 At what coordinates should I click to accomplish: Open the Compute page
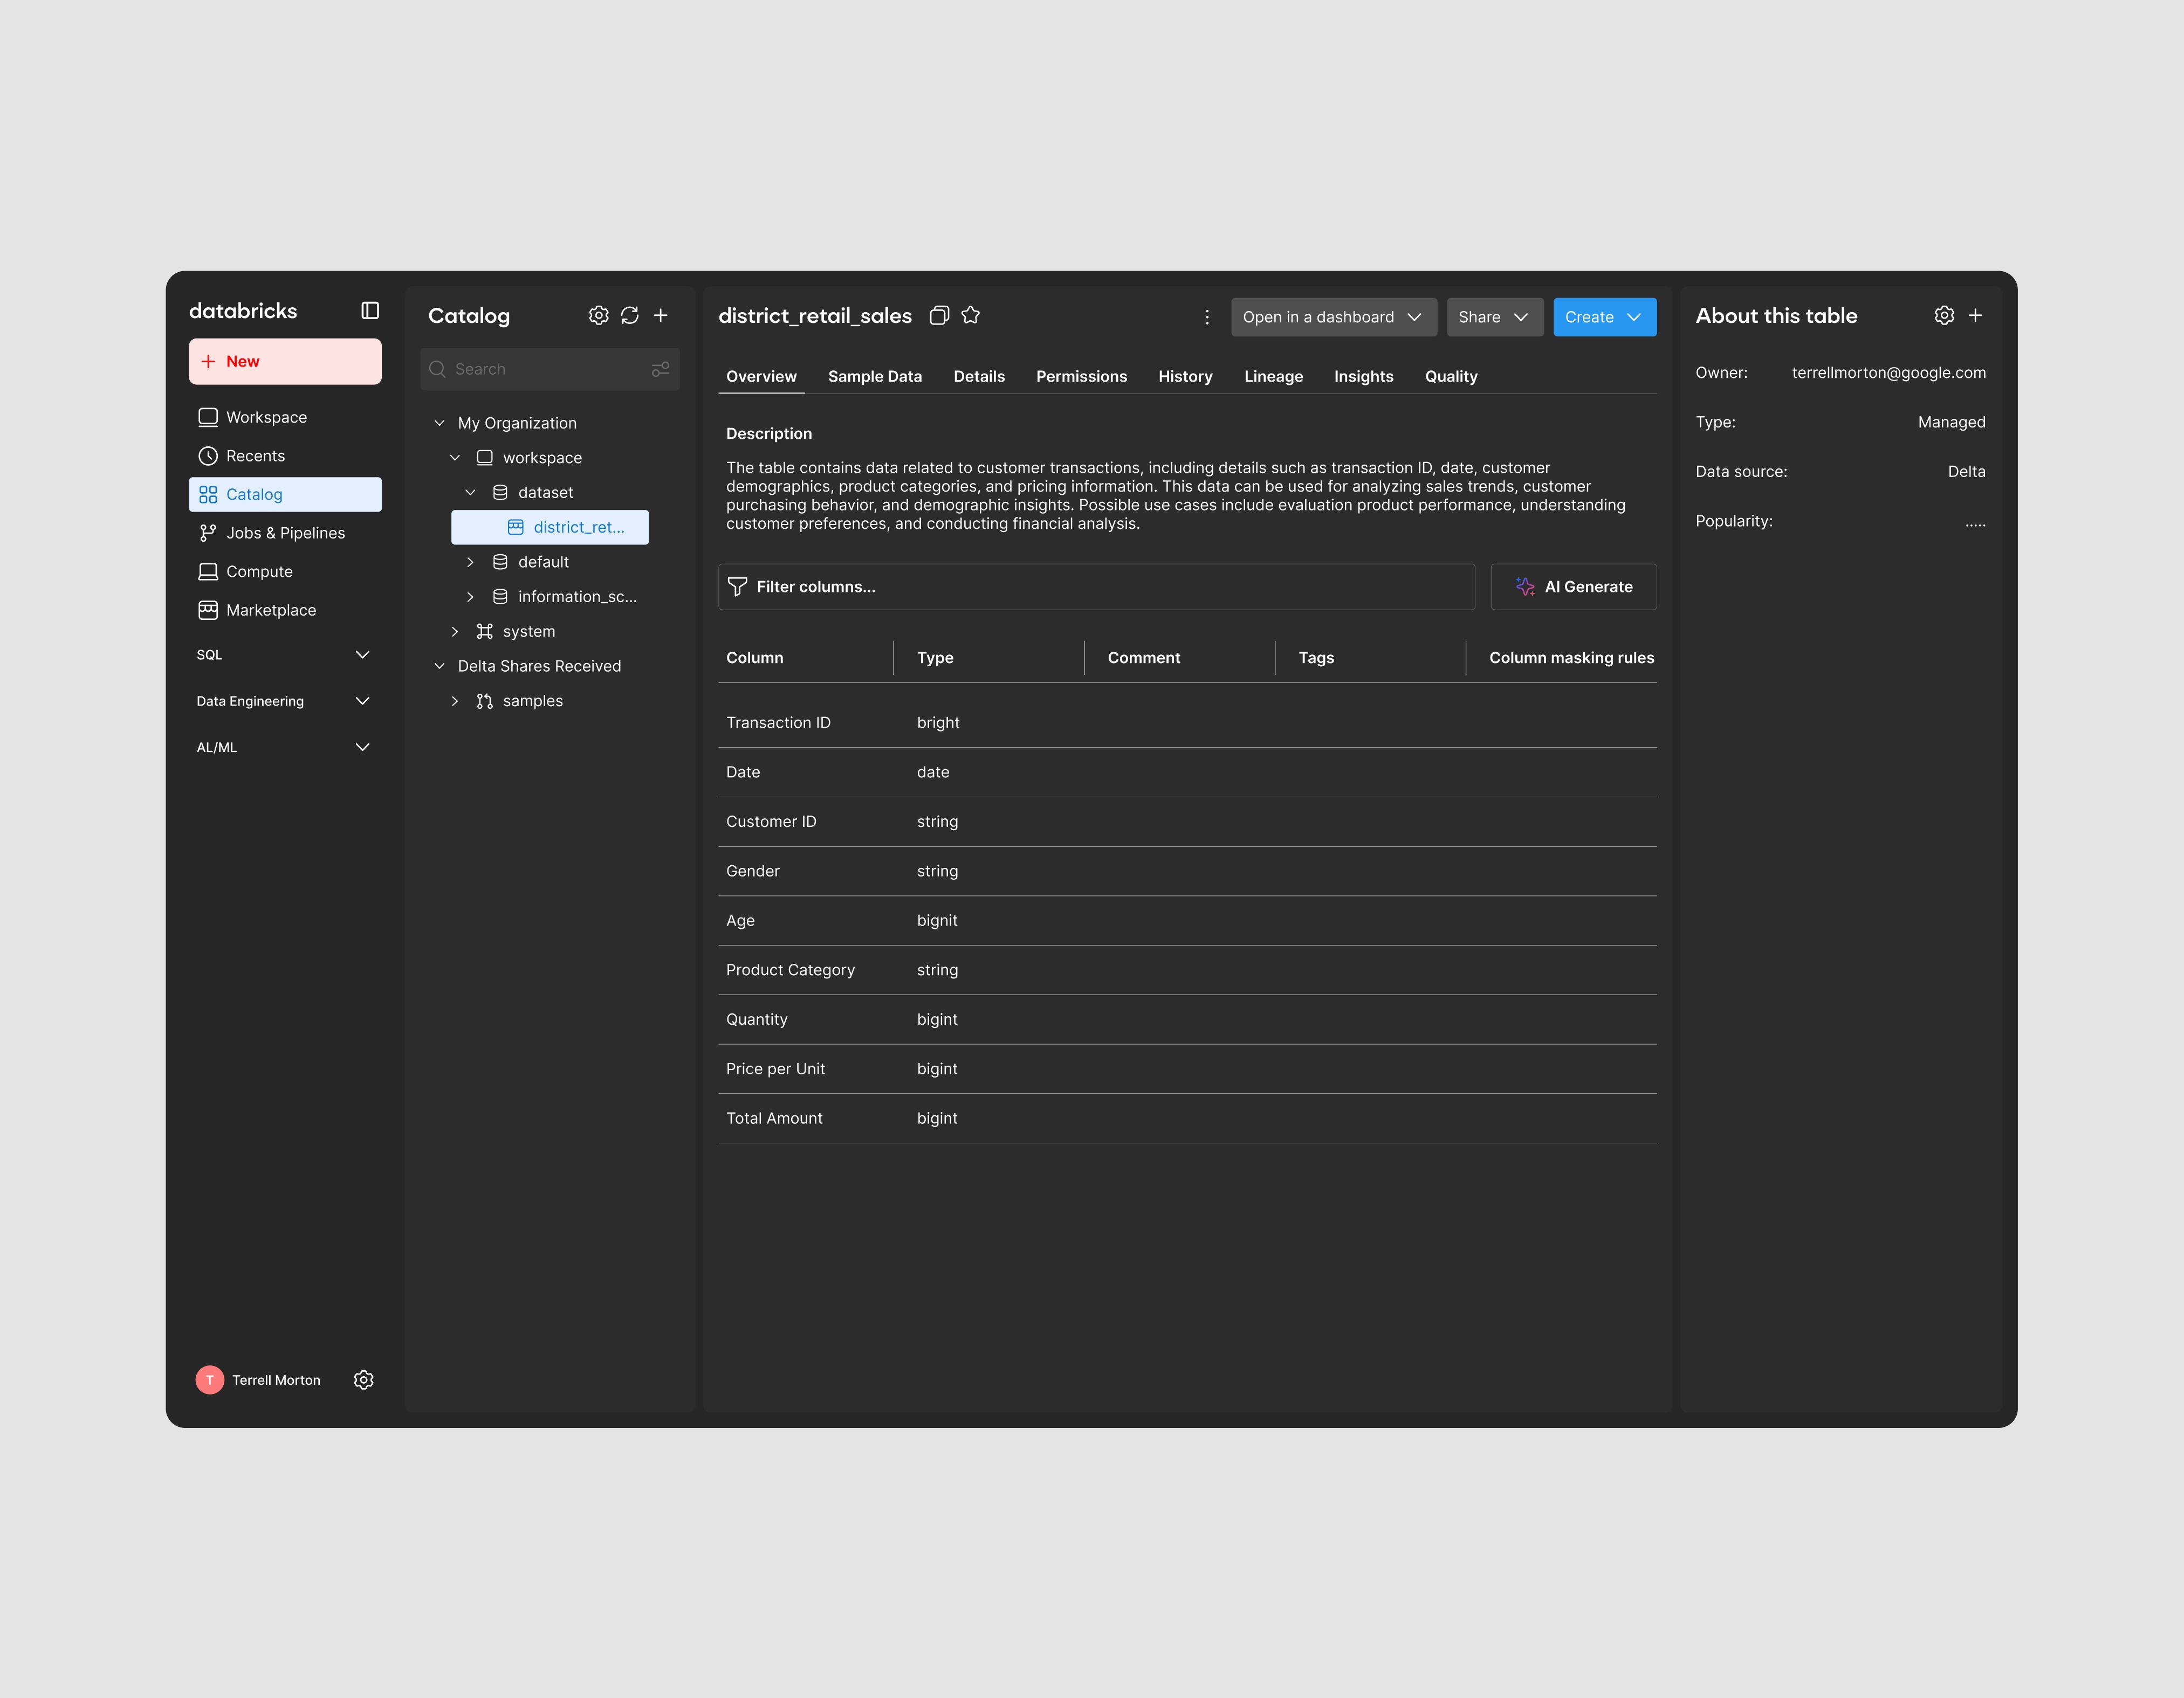(258, 571)
